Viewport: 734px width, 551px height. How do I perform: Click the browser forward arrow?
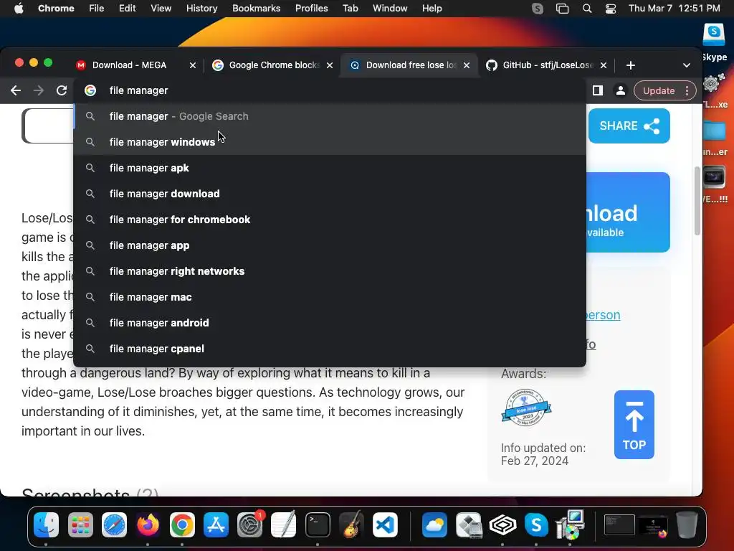click(x=39, y=90)
